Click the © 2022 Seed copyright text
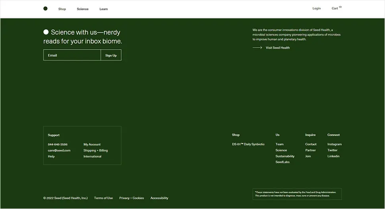Screen dimensions: 385x209 pyautogui.click(x=65, y=198)
